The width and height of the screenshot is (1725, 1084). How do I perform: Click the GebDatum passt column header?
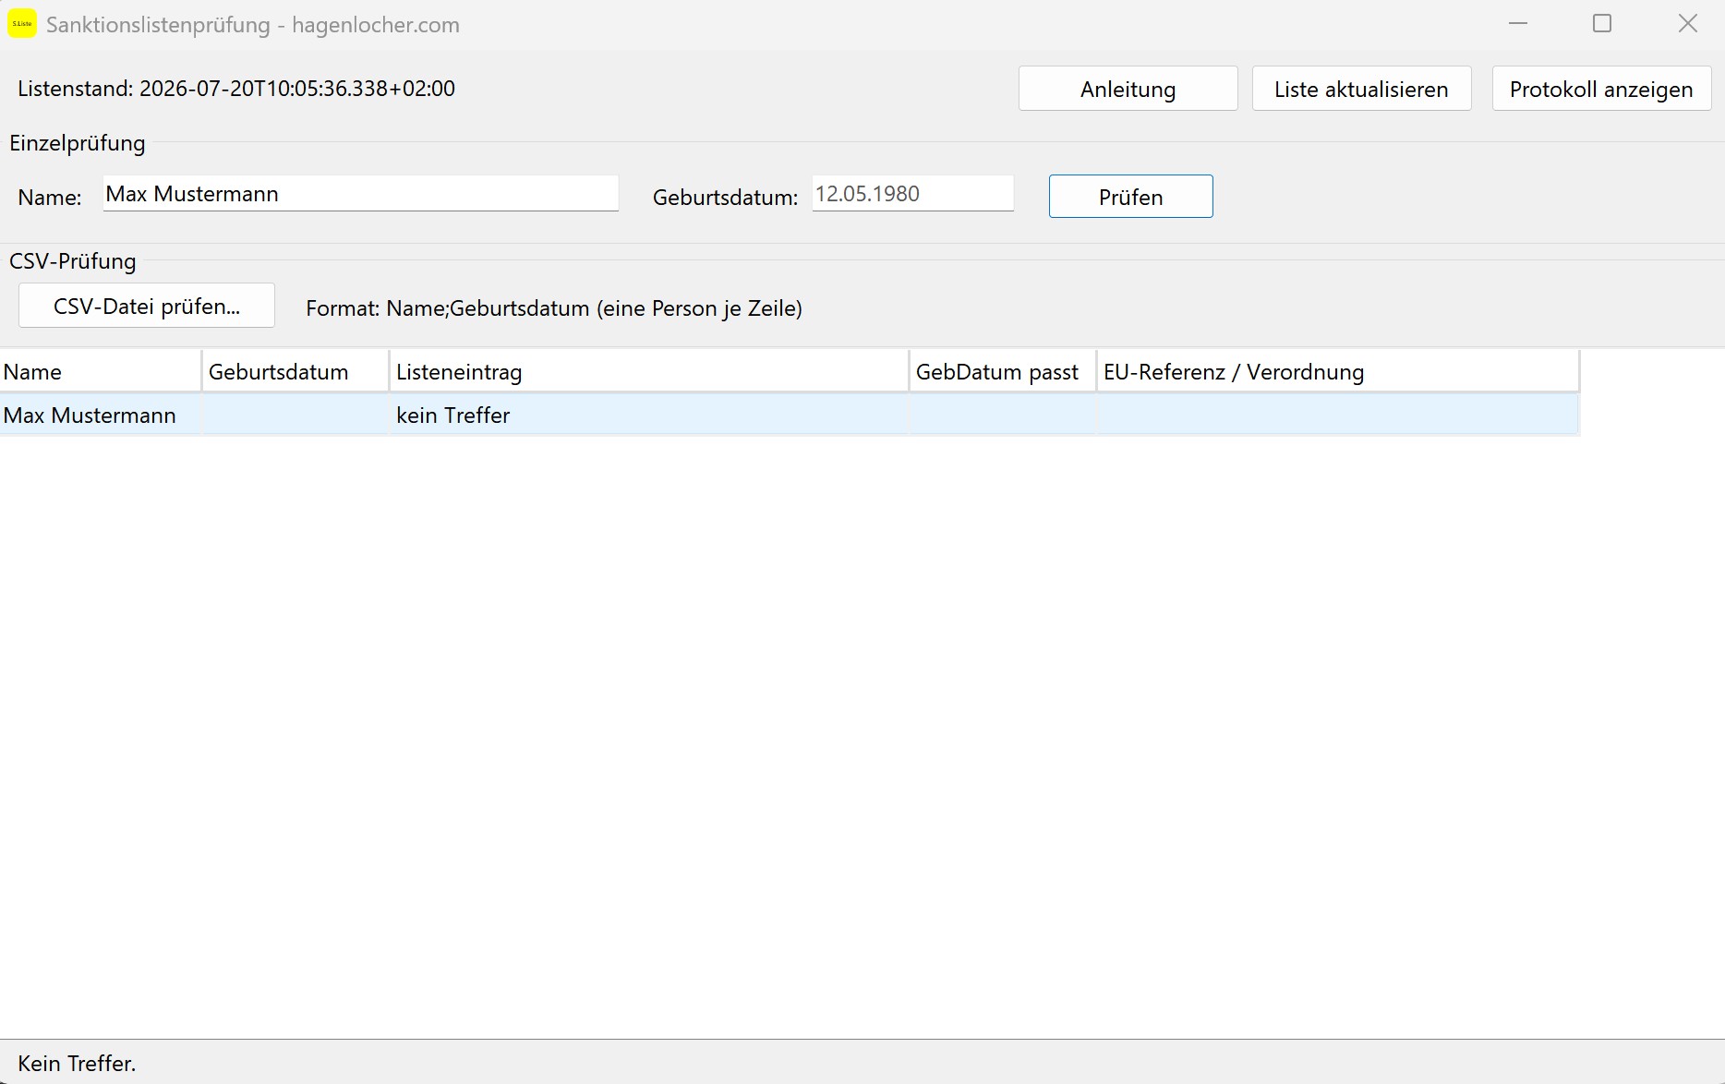(x=1003, y=372)
